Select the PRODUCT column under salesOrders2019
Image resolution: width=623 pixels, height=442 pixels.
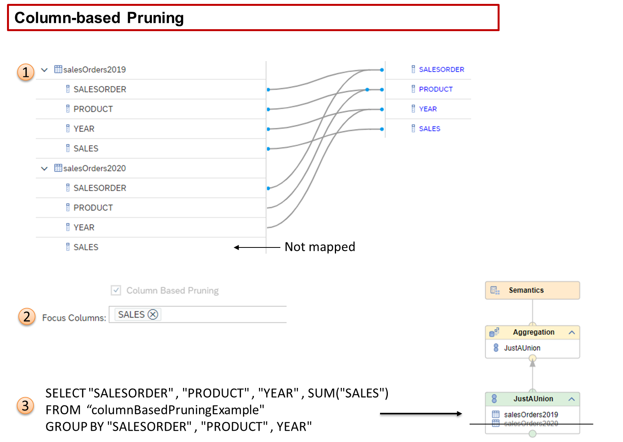(93, 109)
